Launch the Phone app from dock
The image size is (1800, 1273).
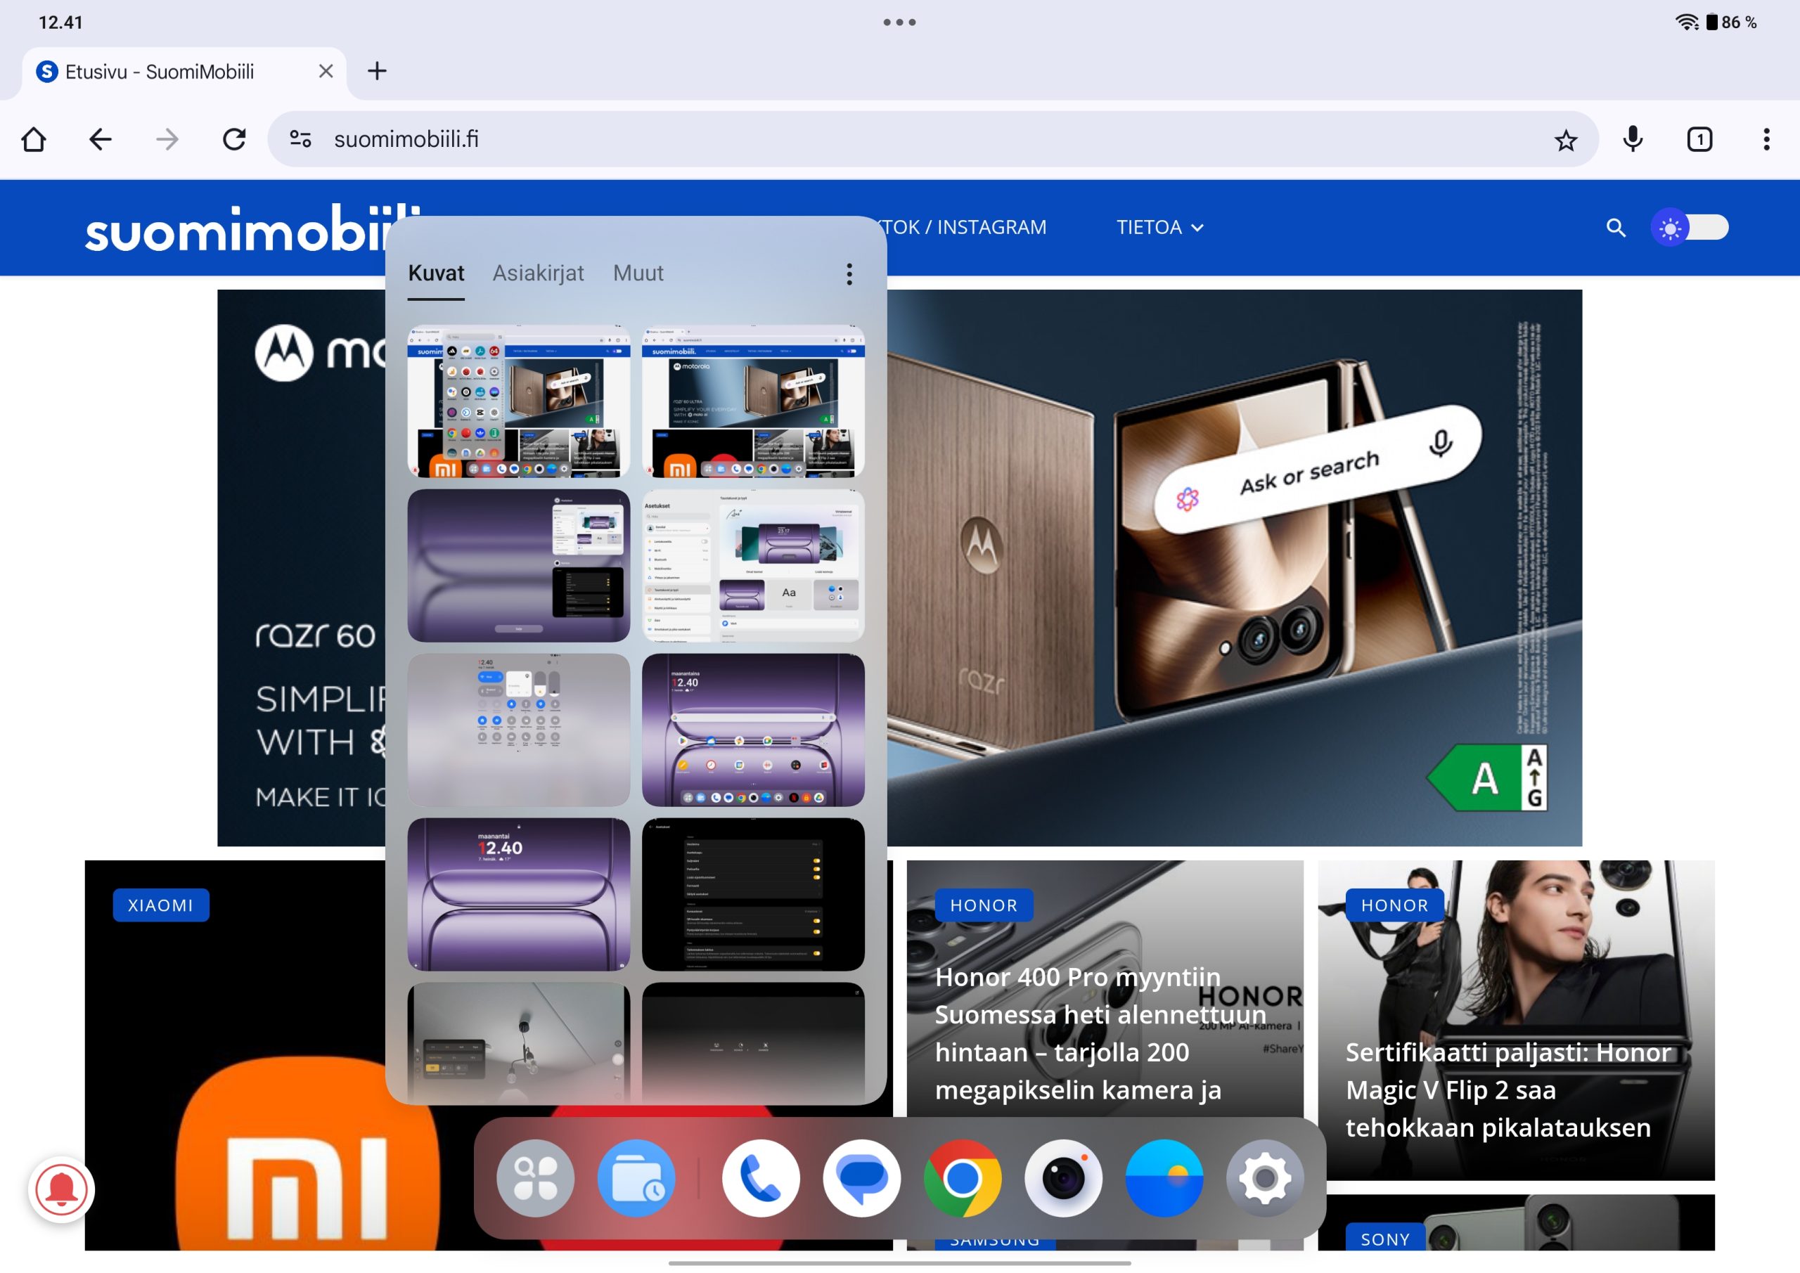point(761,1178)
